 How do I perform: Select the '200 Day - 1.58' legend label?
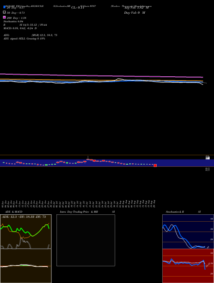[17, 18]
